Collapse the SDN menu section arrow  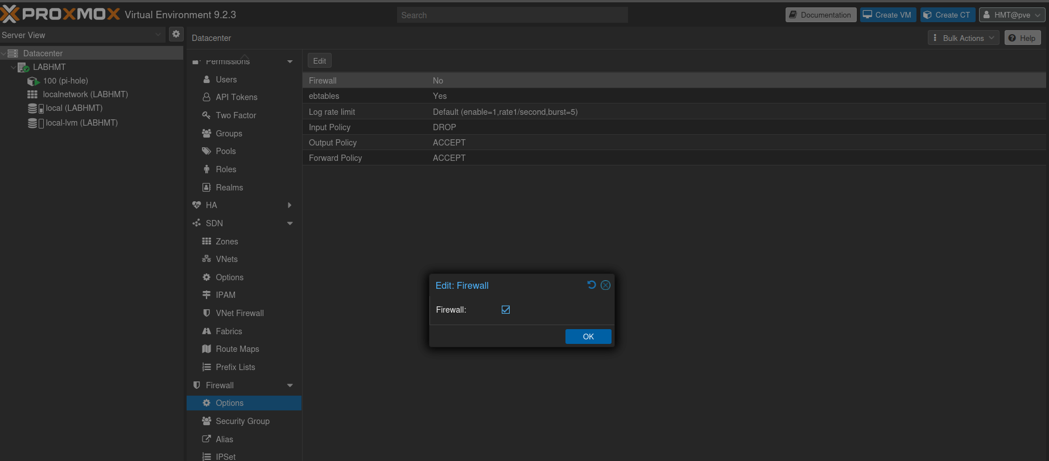[290, 223]
